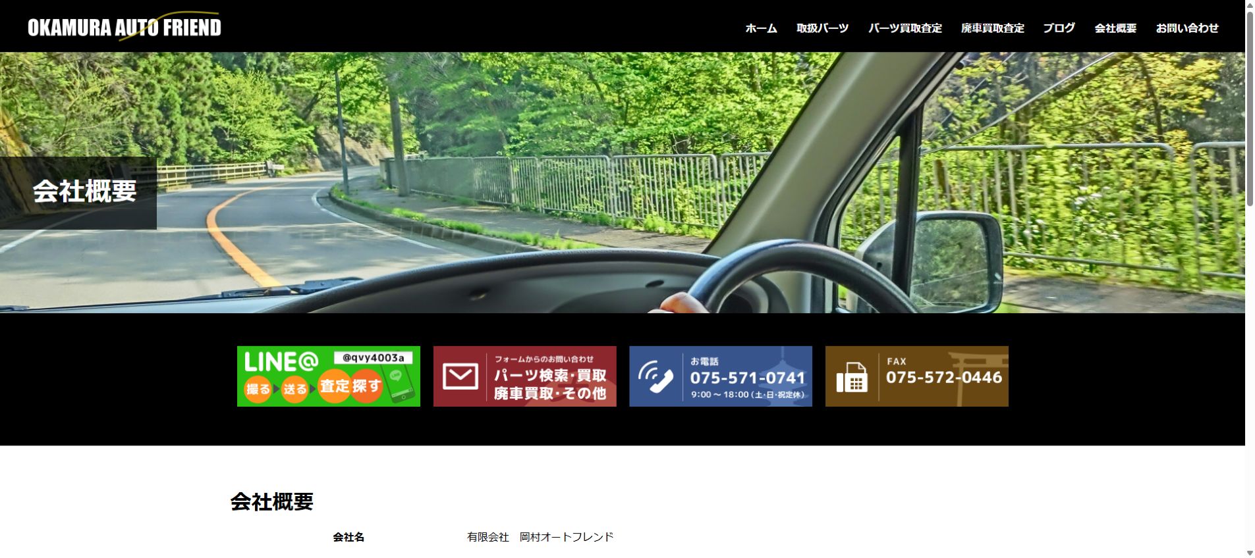Open the 取扱パーツ menu item
The height and width of the screenshot is (558, 1255).
point(822,28)
